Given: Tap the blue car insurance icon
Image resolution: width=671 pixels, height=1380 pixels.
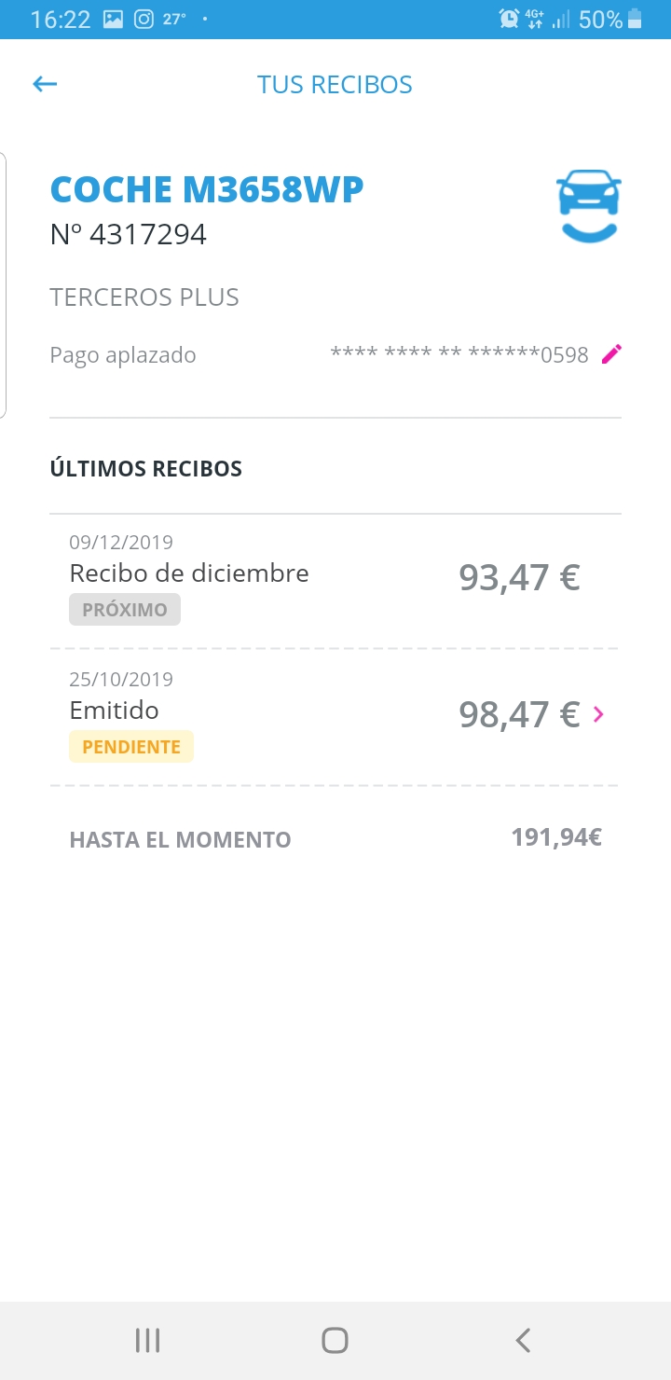Looking at the screenshot, I should pos(589,205).
